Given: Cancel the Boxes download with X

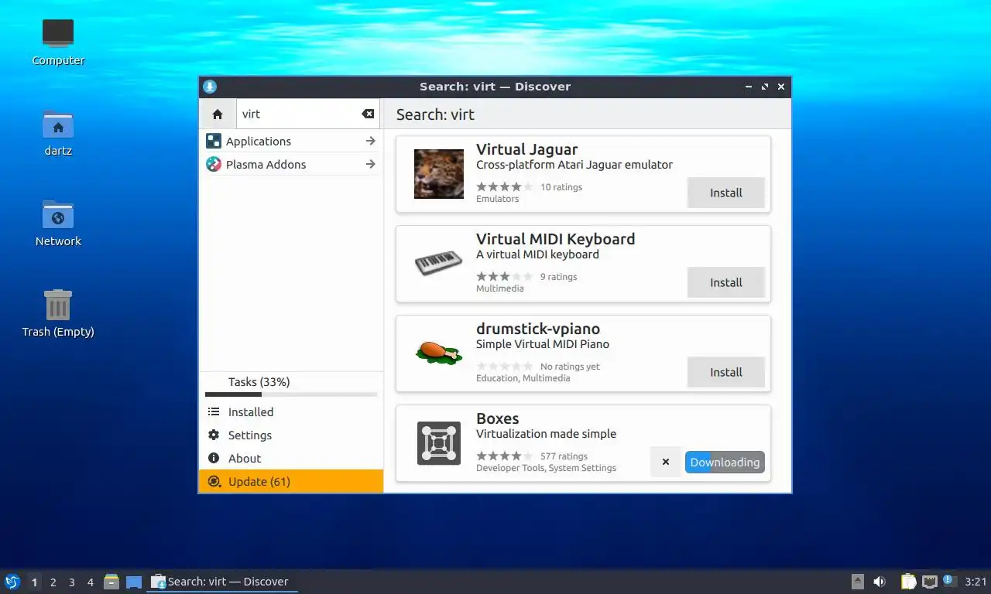Looking at the screenshot, I should coord(666,463).
